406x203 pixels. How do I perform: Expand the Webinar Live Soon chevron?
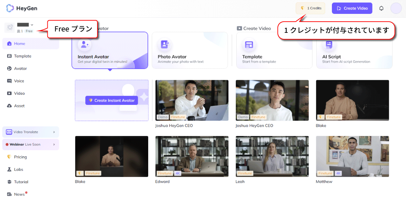(x=54, y=144)
